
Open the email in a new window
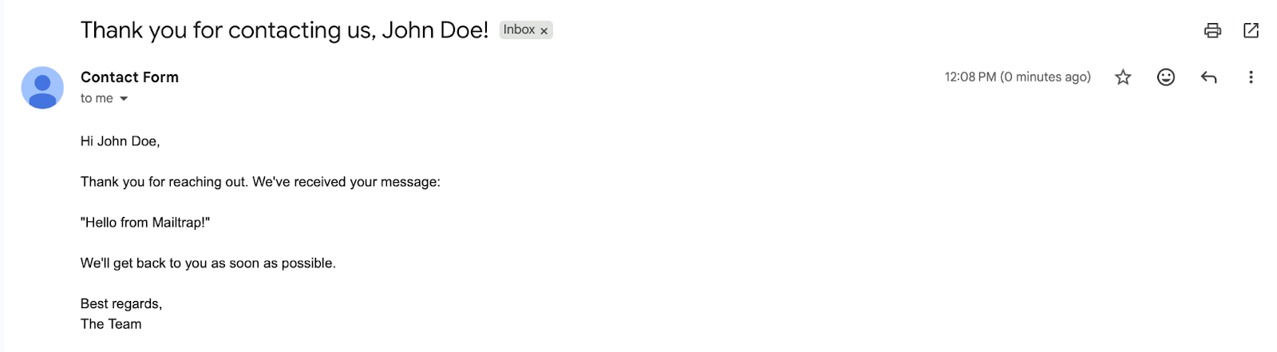tap(1251, 30)
